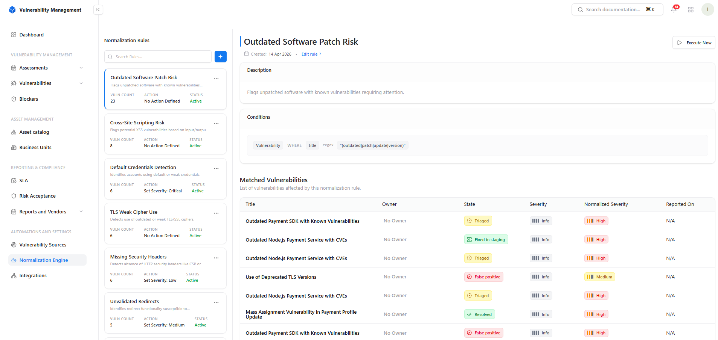The image size is (718, 340).
Task: Collapse the sidebar with the arrow icon
Action: point(98,10)
